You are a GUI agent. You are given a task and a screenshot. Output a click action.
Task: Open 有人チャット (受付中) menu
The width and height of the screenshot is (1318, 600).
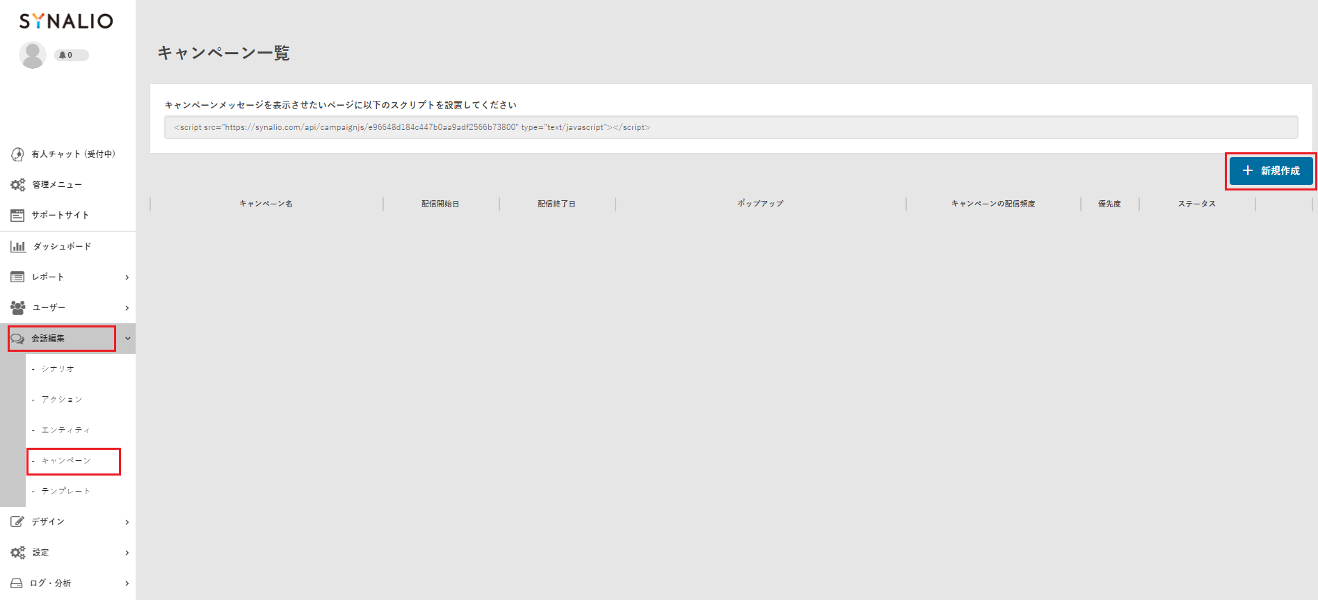tap(73, 154)
